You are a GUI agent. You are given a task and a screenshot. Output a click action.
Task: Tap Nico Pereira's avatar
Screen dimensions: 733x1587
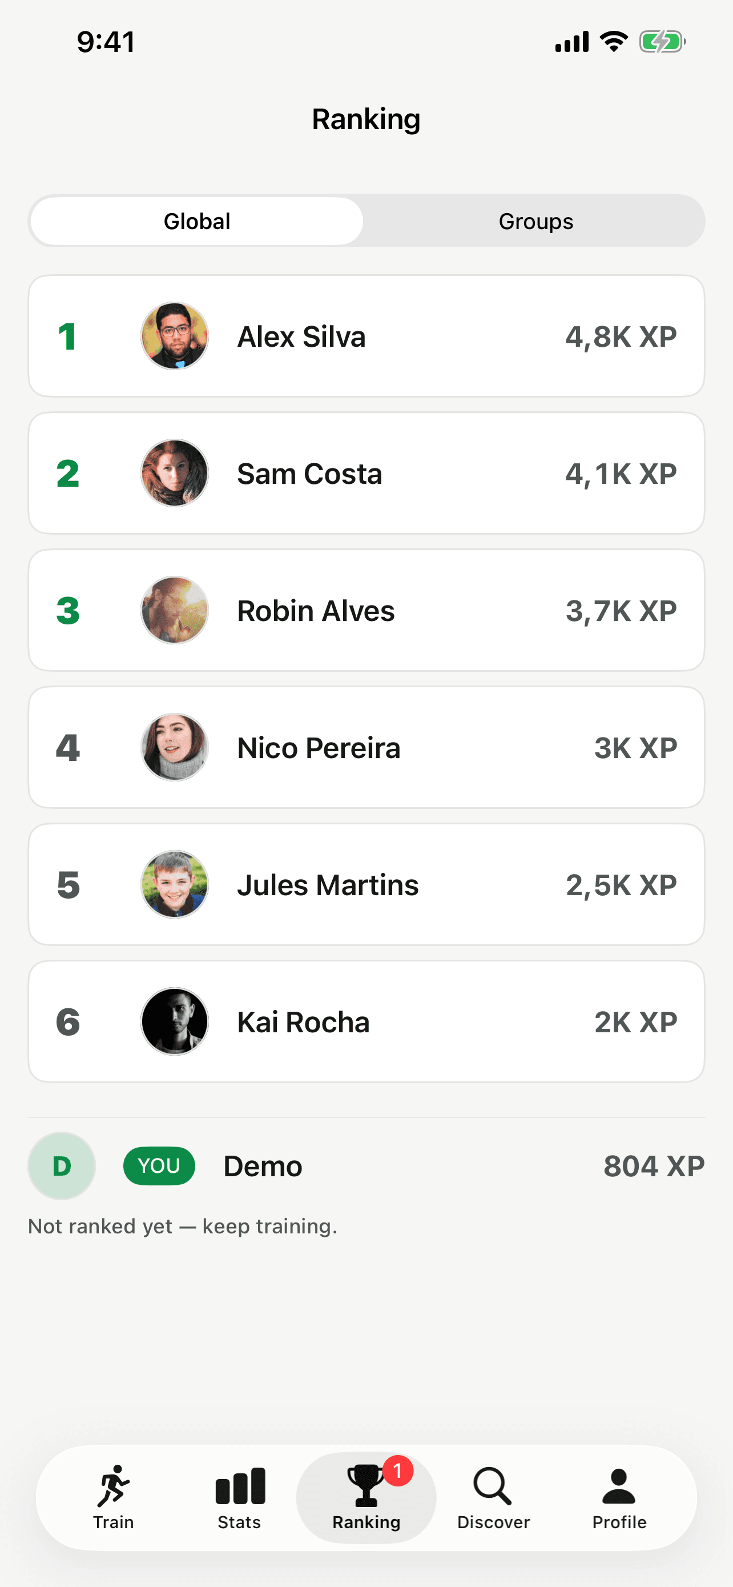(175, 747)
